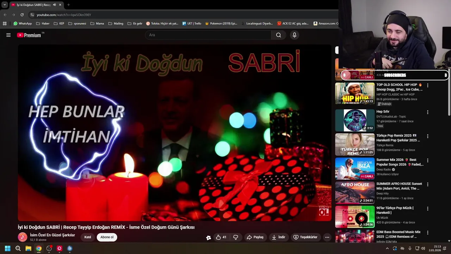Open EDM Bass Boosted Music Mix title
Viewport: 451px width, 254px height.
tap(399, 234)
